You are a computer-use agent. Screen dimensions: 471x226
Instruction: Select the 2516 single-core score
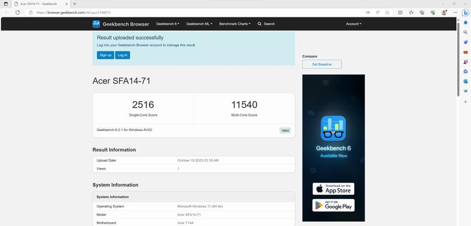[x=143, y=105]
